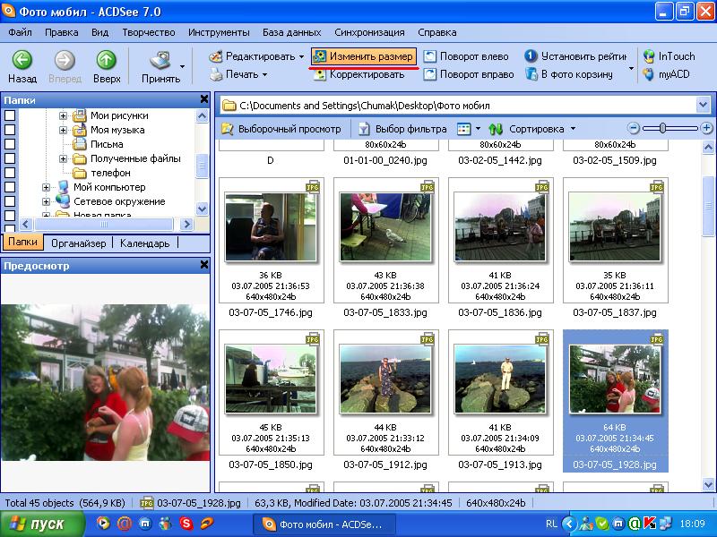
Task: Go up one folder with Вверх icon
Action: [106, 61]
